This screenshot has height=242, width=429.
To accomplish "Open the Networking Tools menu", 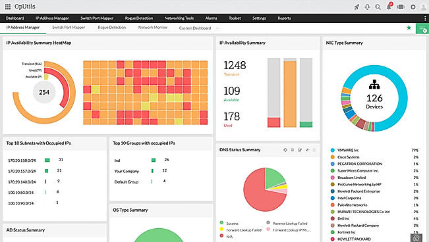I will point(179,18).
